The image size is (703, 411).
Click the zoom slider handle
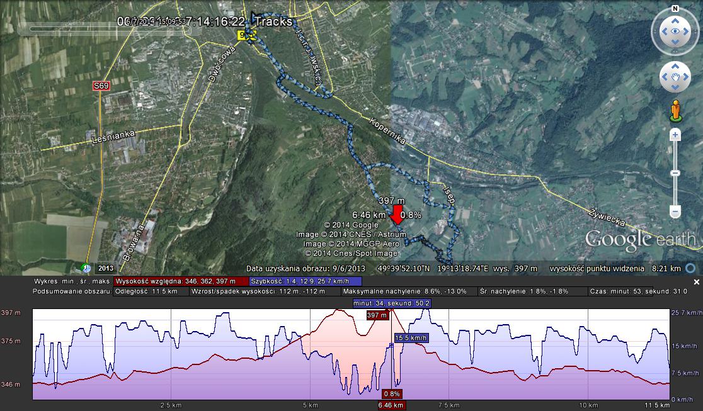tap(675, 173)
